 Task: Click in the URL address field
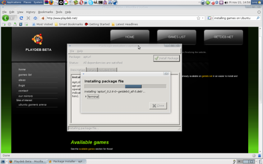click(121, 18)
